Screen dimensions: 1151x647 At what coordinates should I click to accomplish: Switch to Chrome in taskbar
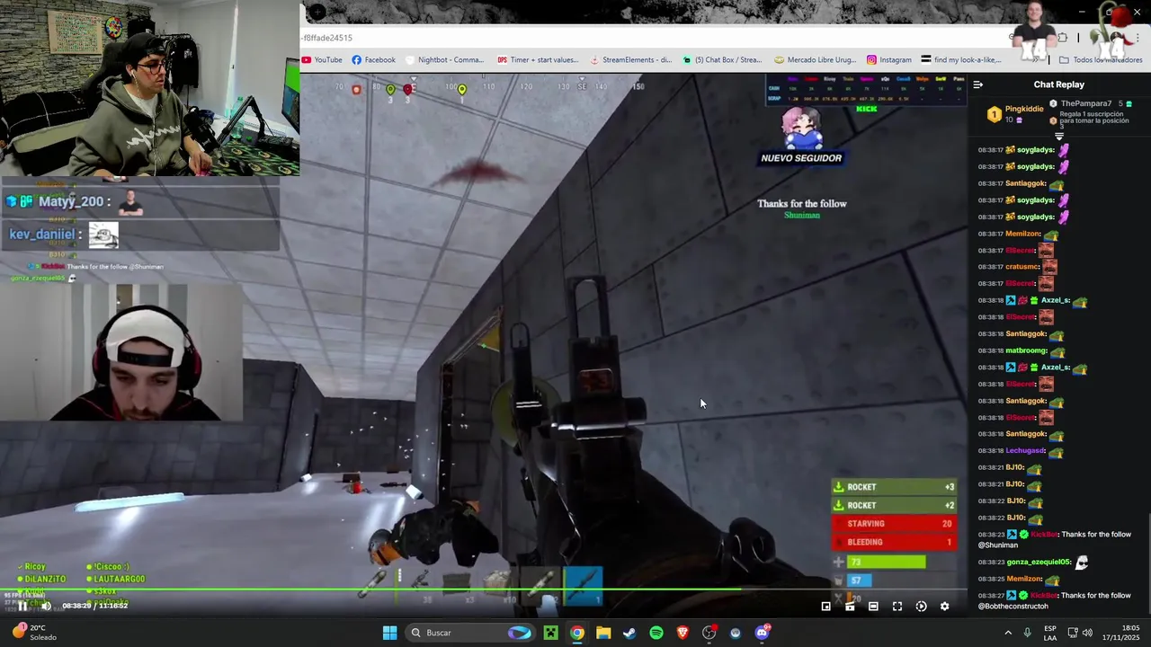click(x=577, y=633)
